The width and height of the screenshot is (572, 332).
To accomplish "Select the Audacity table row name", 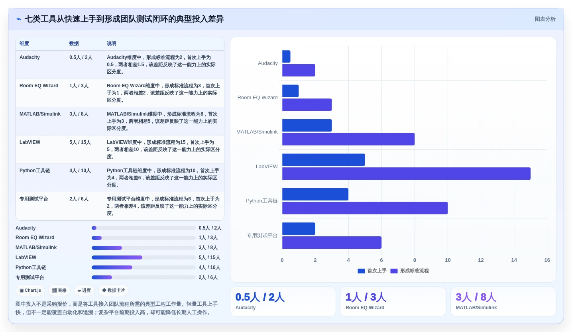I will click(29, 57).
